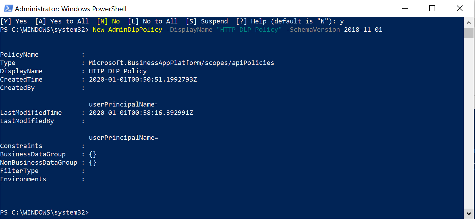Click the apiPolicies type path text
475x219 pixels.
coord(181,63)
